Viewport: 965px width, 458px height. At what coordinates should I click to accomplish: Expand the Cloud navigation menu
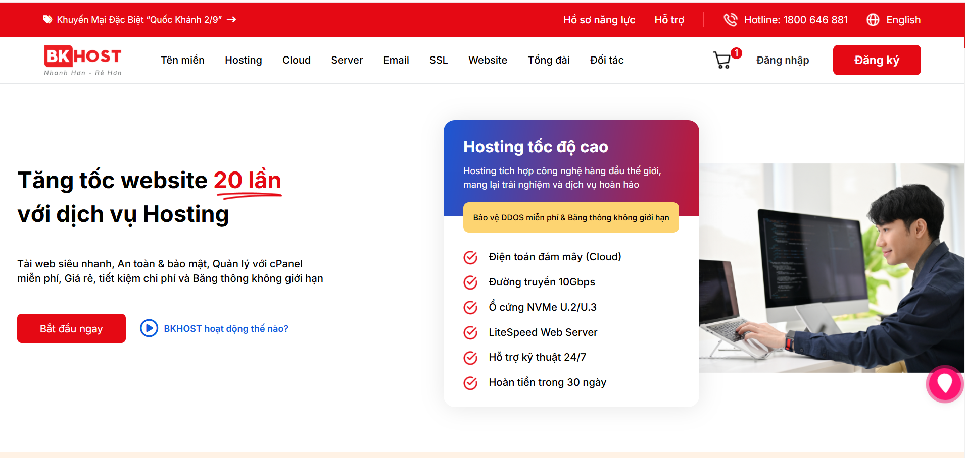point(296,60)
